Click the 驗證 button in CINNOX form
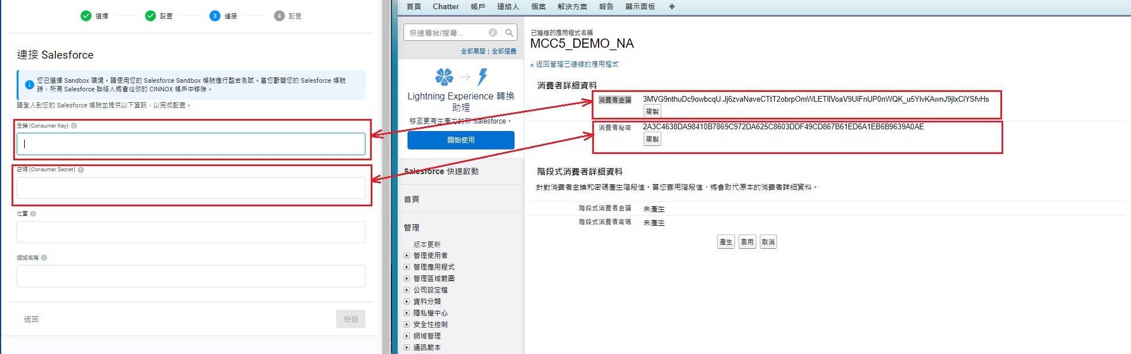Viewport: 1131px width, 354px height. 351,319
